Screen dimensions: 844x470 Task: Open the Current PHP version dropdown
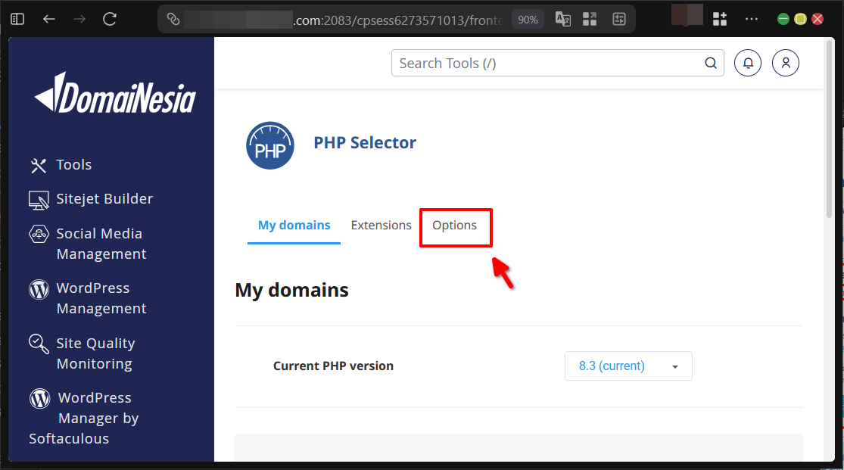628,366
